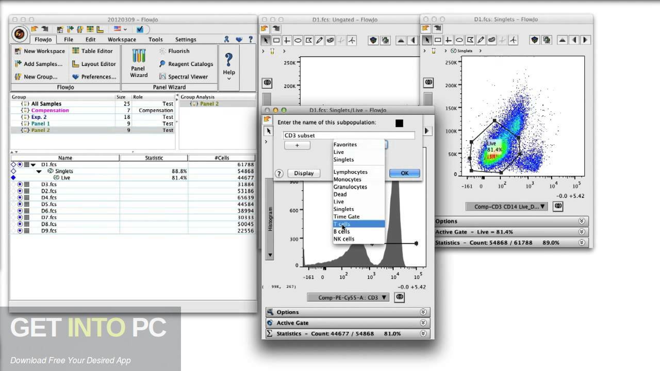Click the overlap icon beside Comp-PE-Cy5S-A CD3 axis
Image resolution: width=660 pixels, height=371 pixels.
pyautogui.click(x=399, y=297)
